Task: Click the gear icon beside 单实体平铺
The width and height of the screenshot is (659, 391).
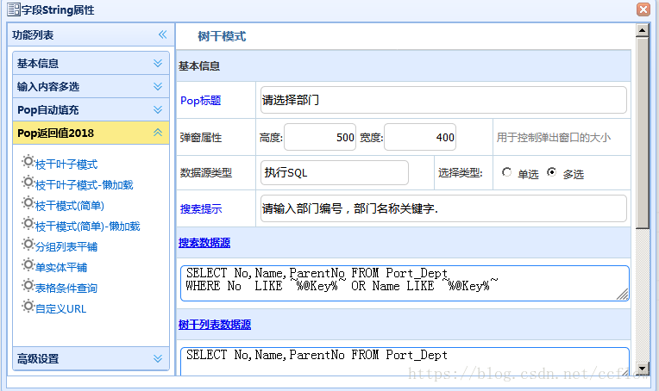Action: [x=28, y=264]
